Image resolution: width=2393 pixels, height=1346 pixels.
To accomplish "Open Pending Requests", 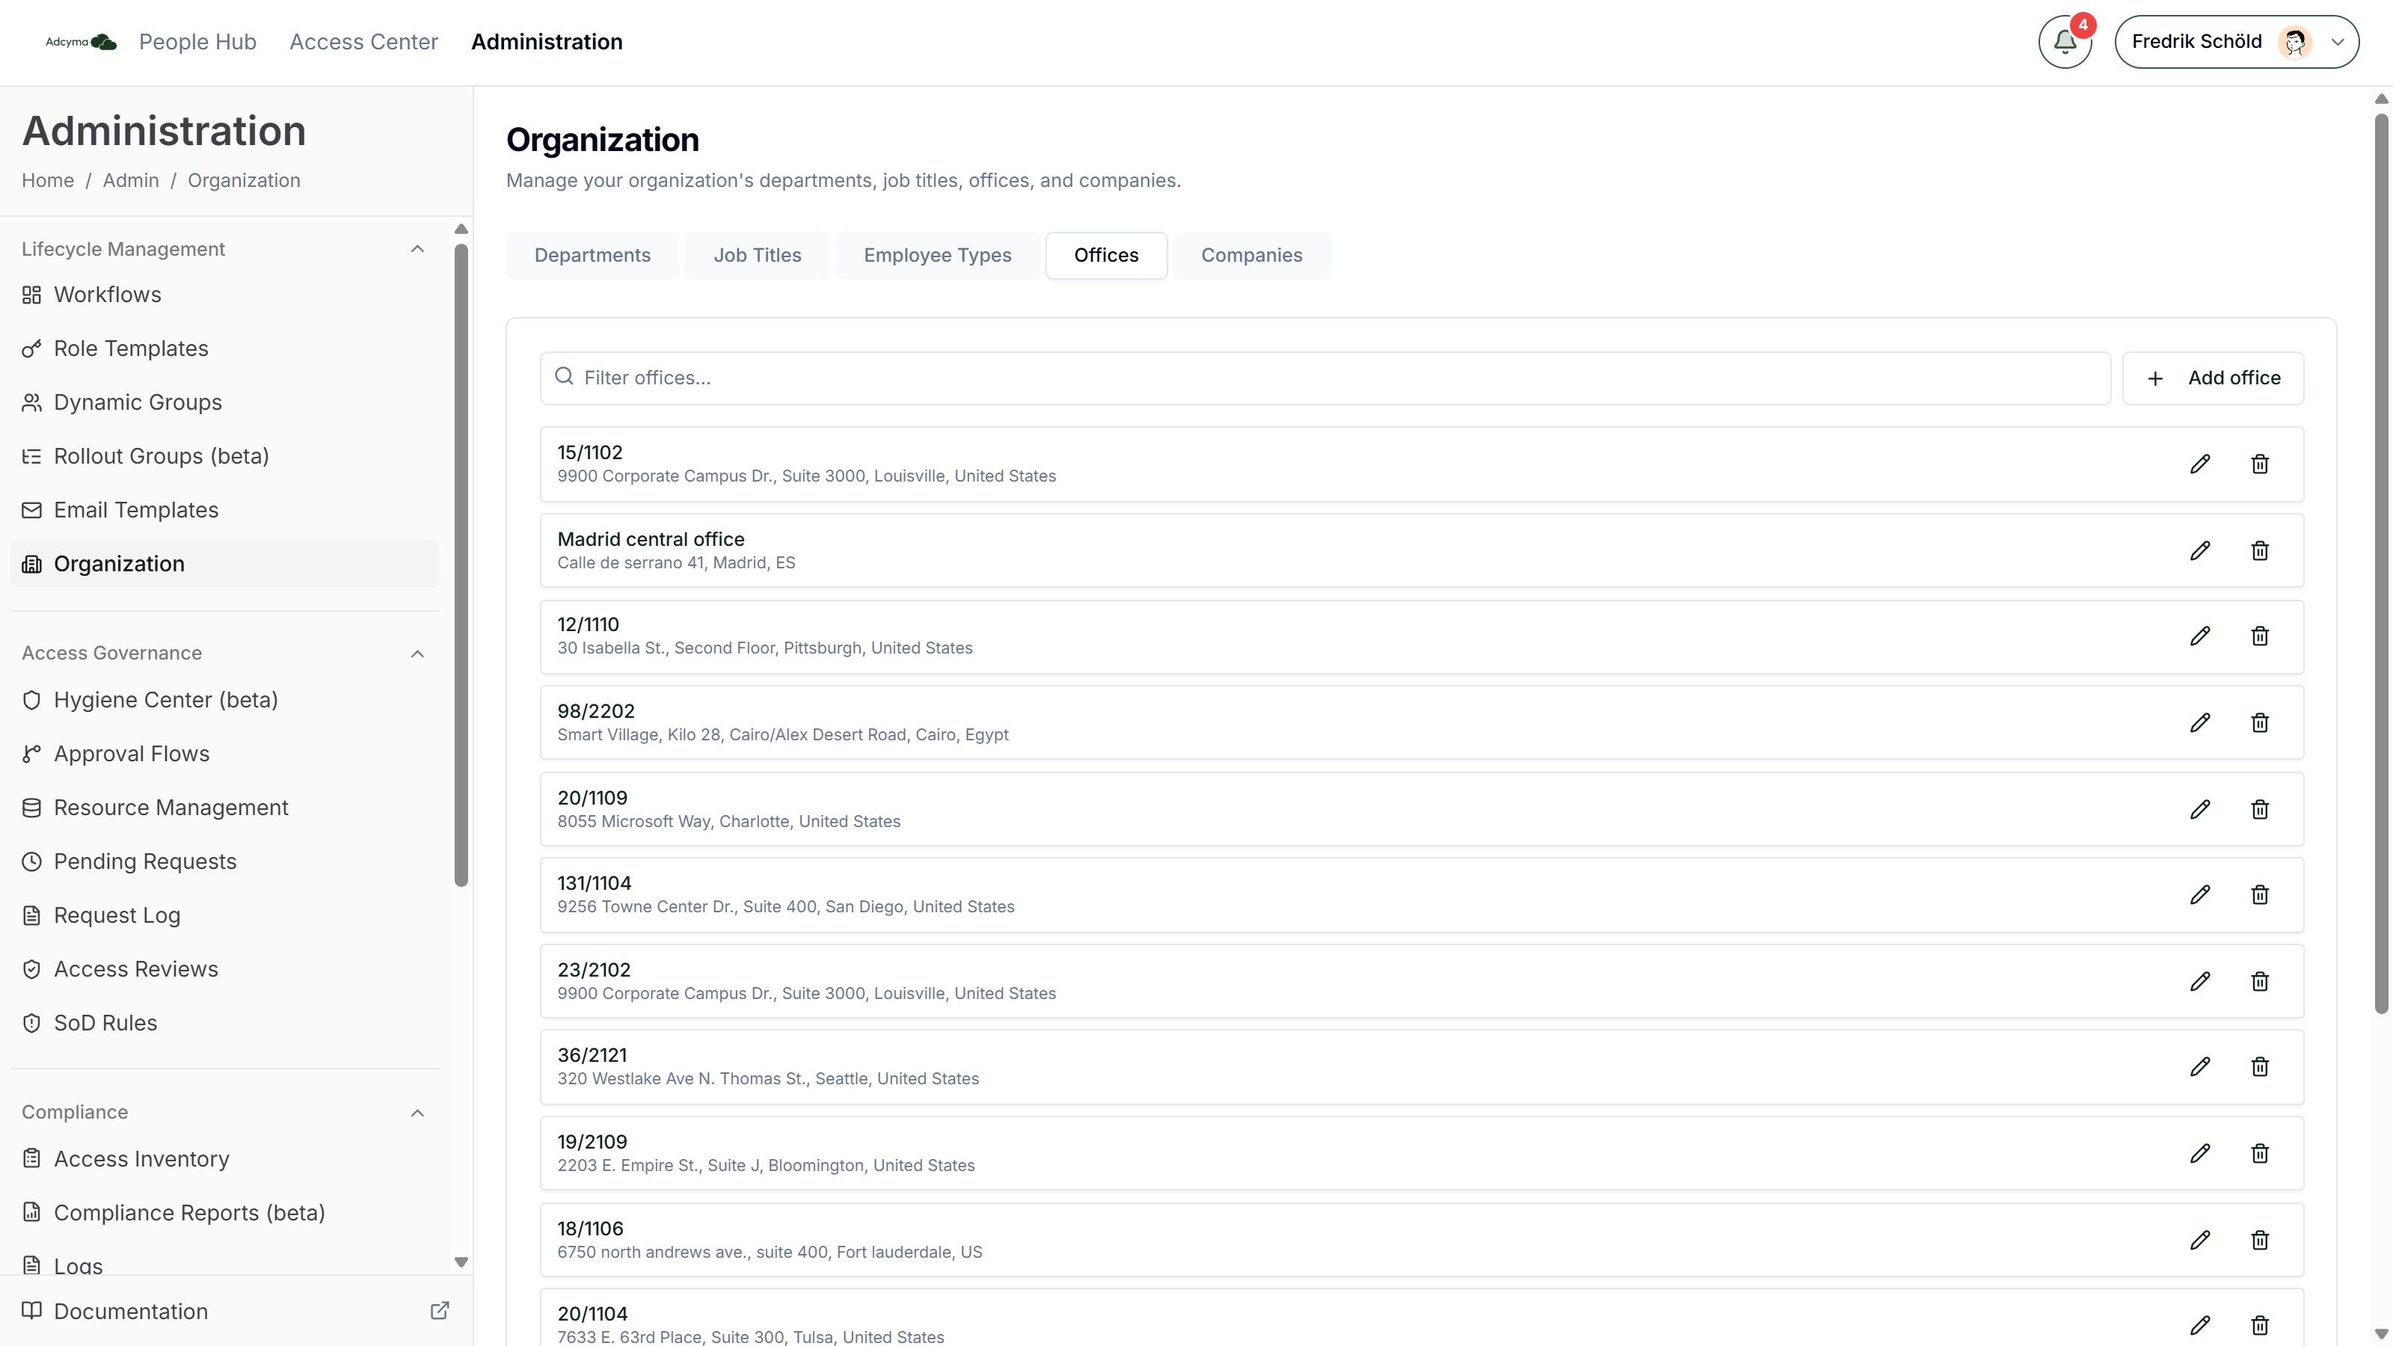I will (225, 861).
